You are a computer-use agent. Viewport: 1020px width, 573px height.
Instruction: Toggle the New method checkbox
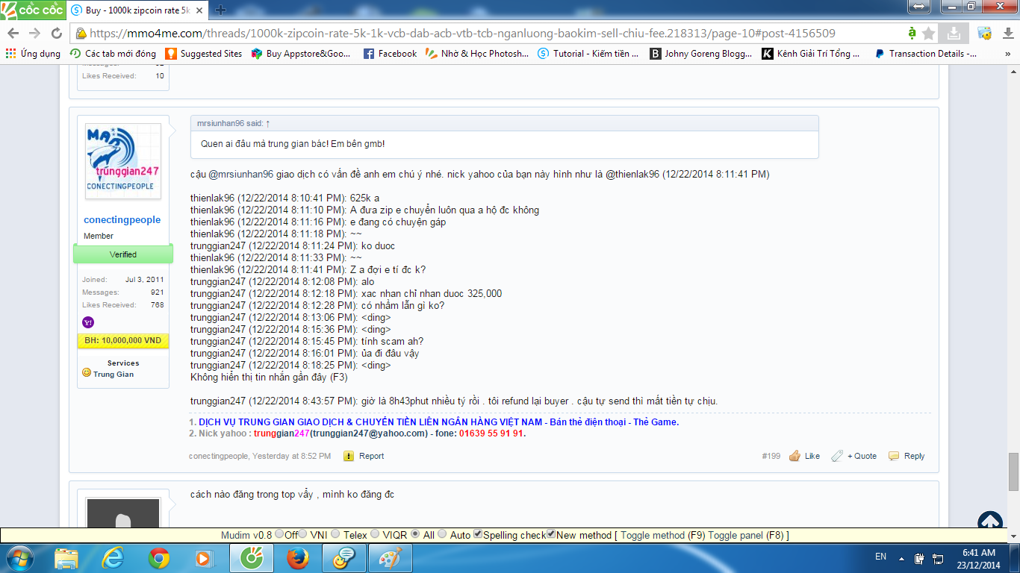coord(551,534)
